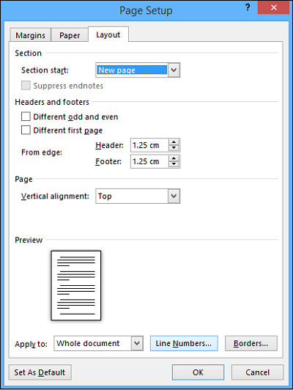Image resolution: width=293 pixels, height=390 pixels.
Task: Select the Layout tab
Action: [108, 34]
